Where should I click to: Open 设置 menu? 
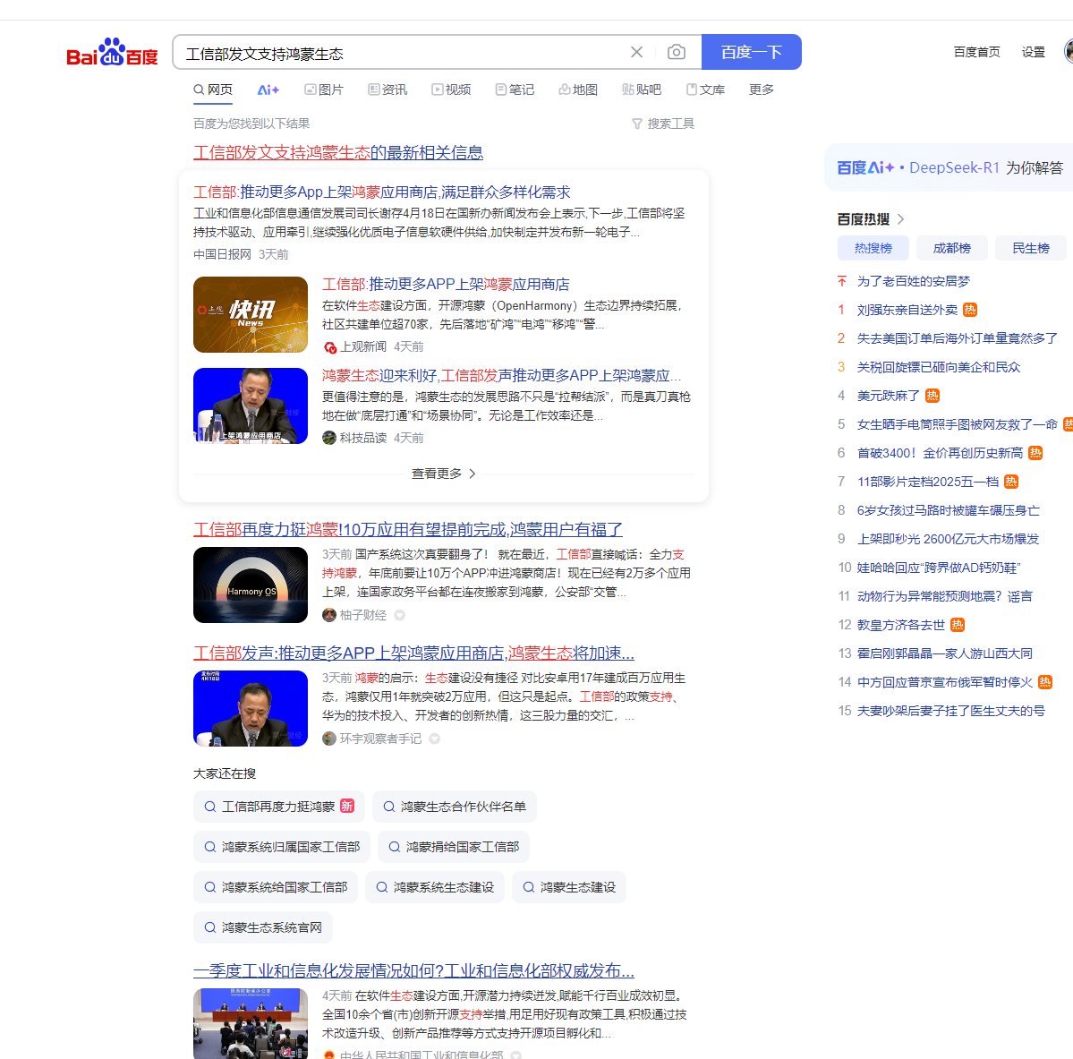tap(1034, 52)
